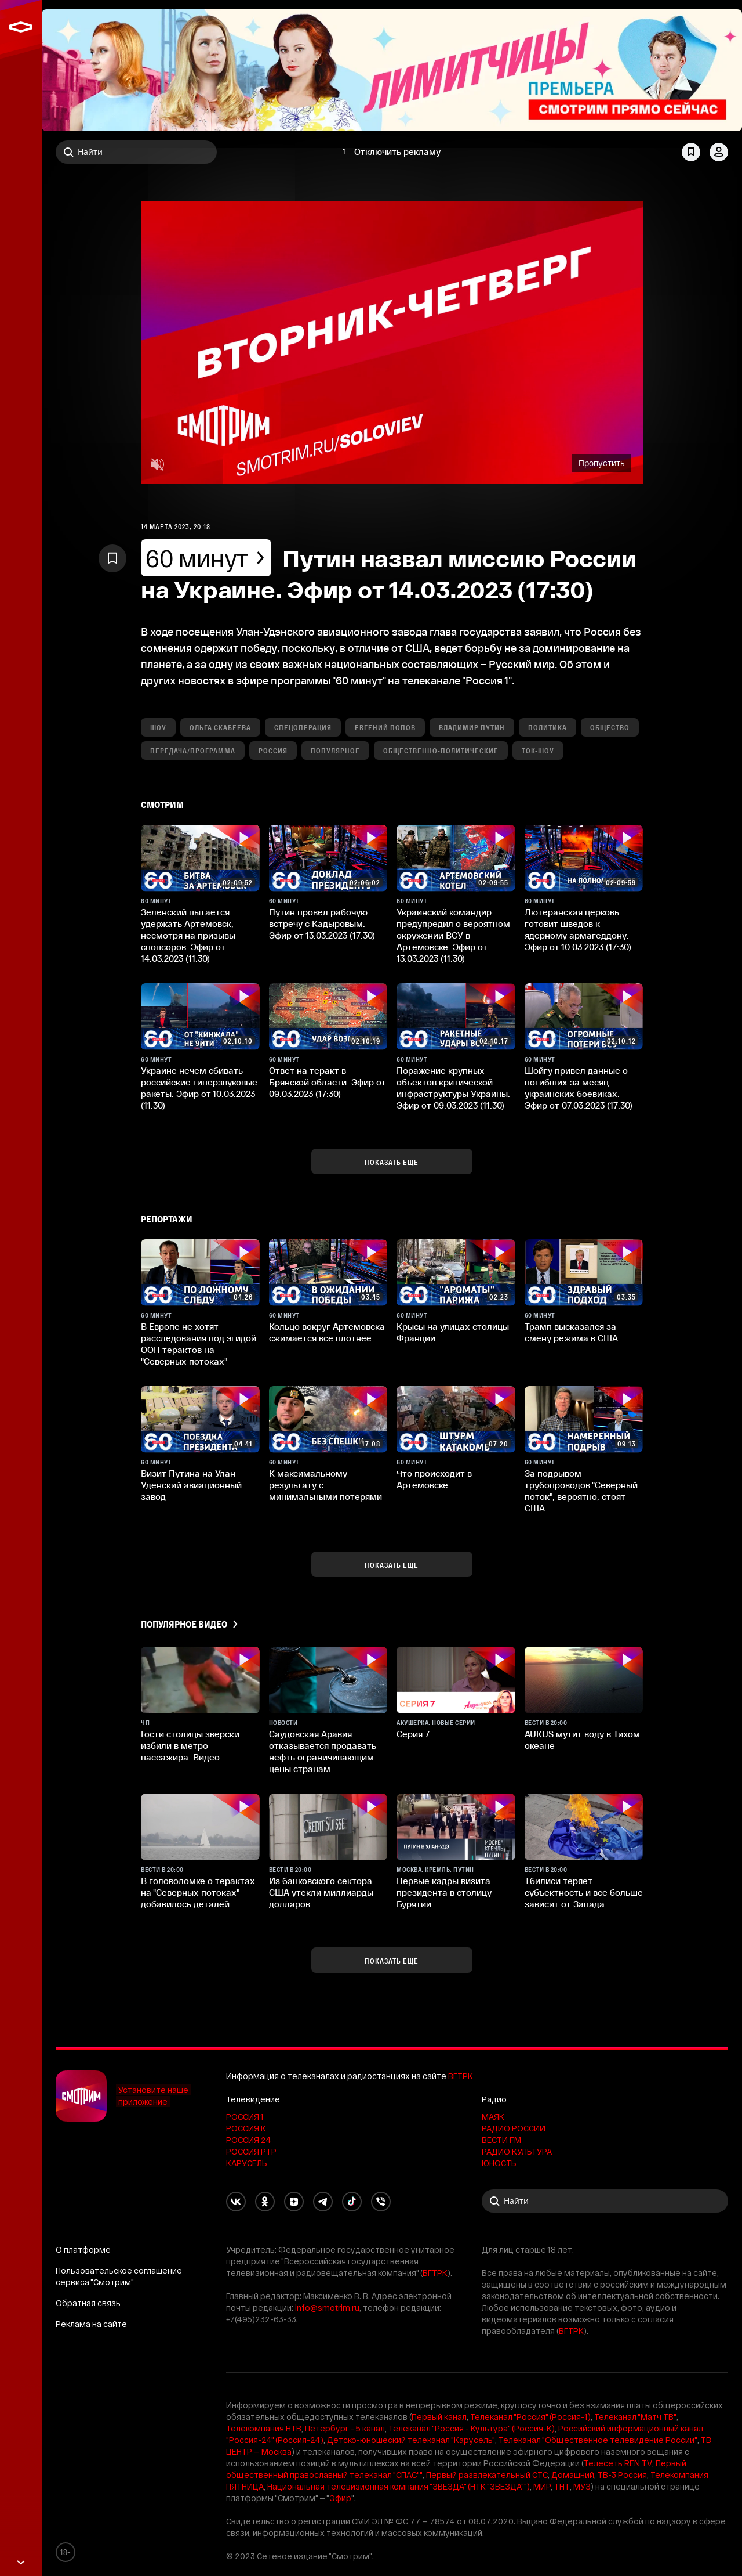
Task: Expand sidebar with bottom chevron arrow
Action: [x=20, y=2563]
